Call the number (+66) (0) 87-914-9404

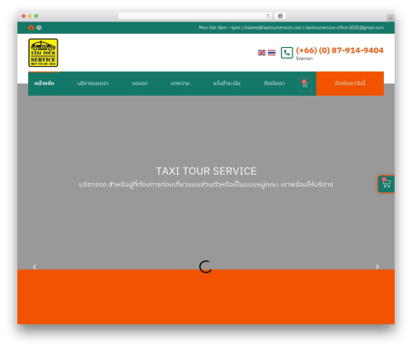point(339,50)
